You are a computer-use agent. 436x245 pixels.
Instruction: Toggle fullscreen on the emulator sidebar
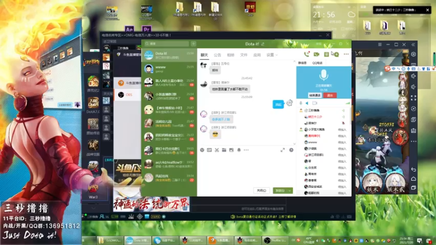414,98
